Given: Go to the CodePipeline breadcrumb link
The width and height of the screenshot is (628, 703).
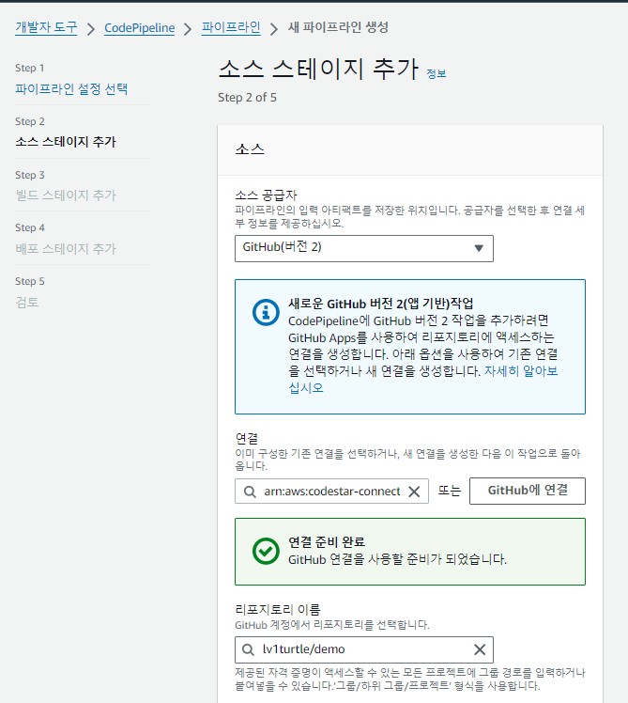Looking at the screenshot, I should coord(139,28).
